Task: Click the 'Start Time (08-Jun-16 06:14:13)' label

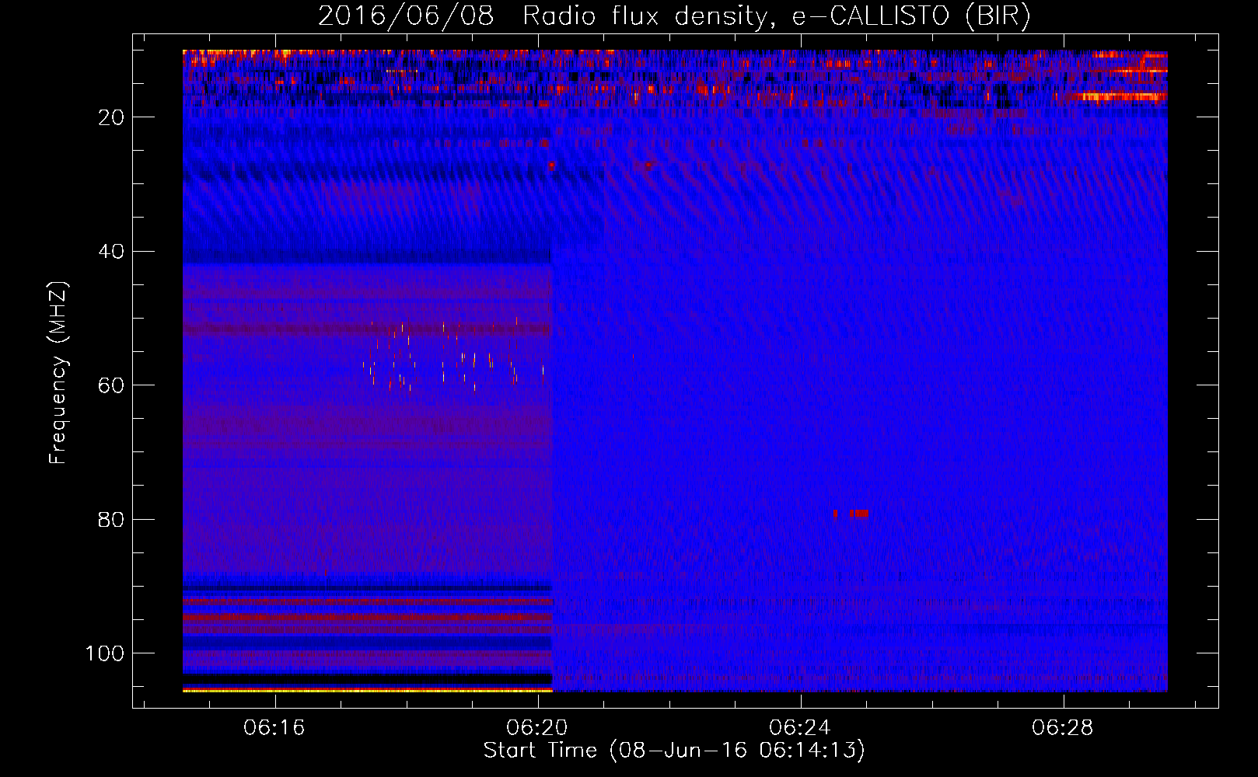Action: (x=674, y=751)
